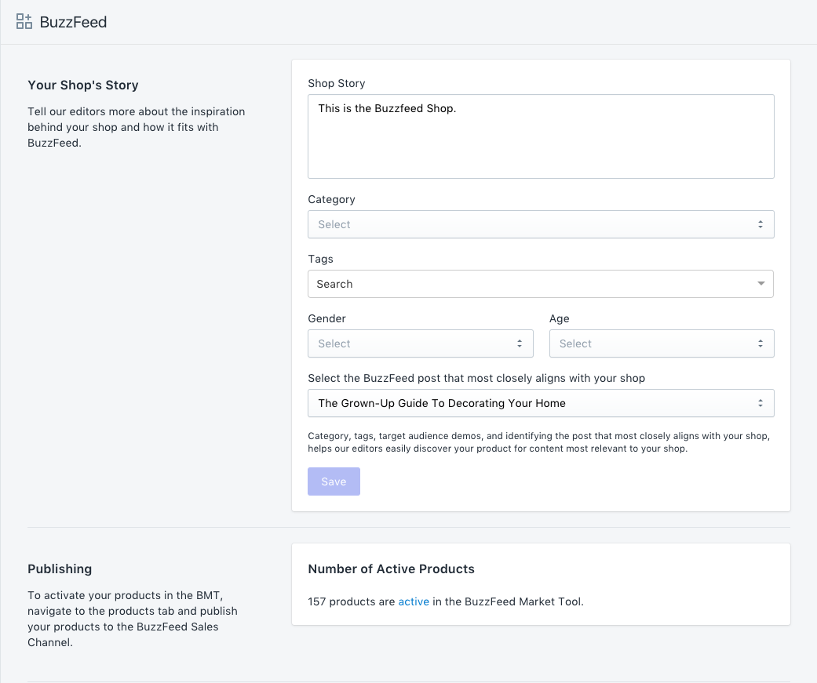Open the Age select dropdown

coord(662,343)
